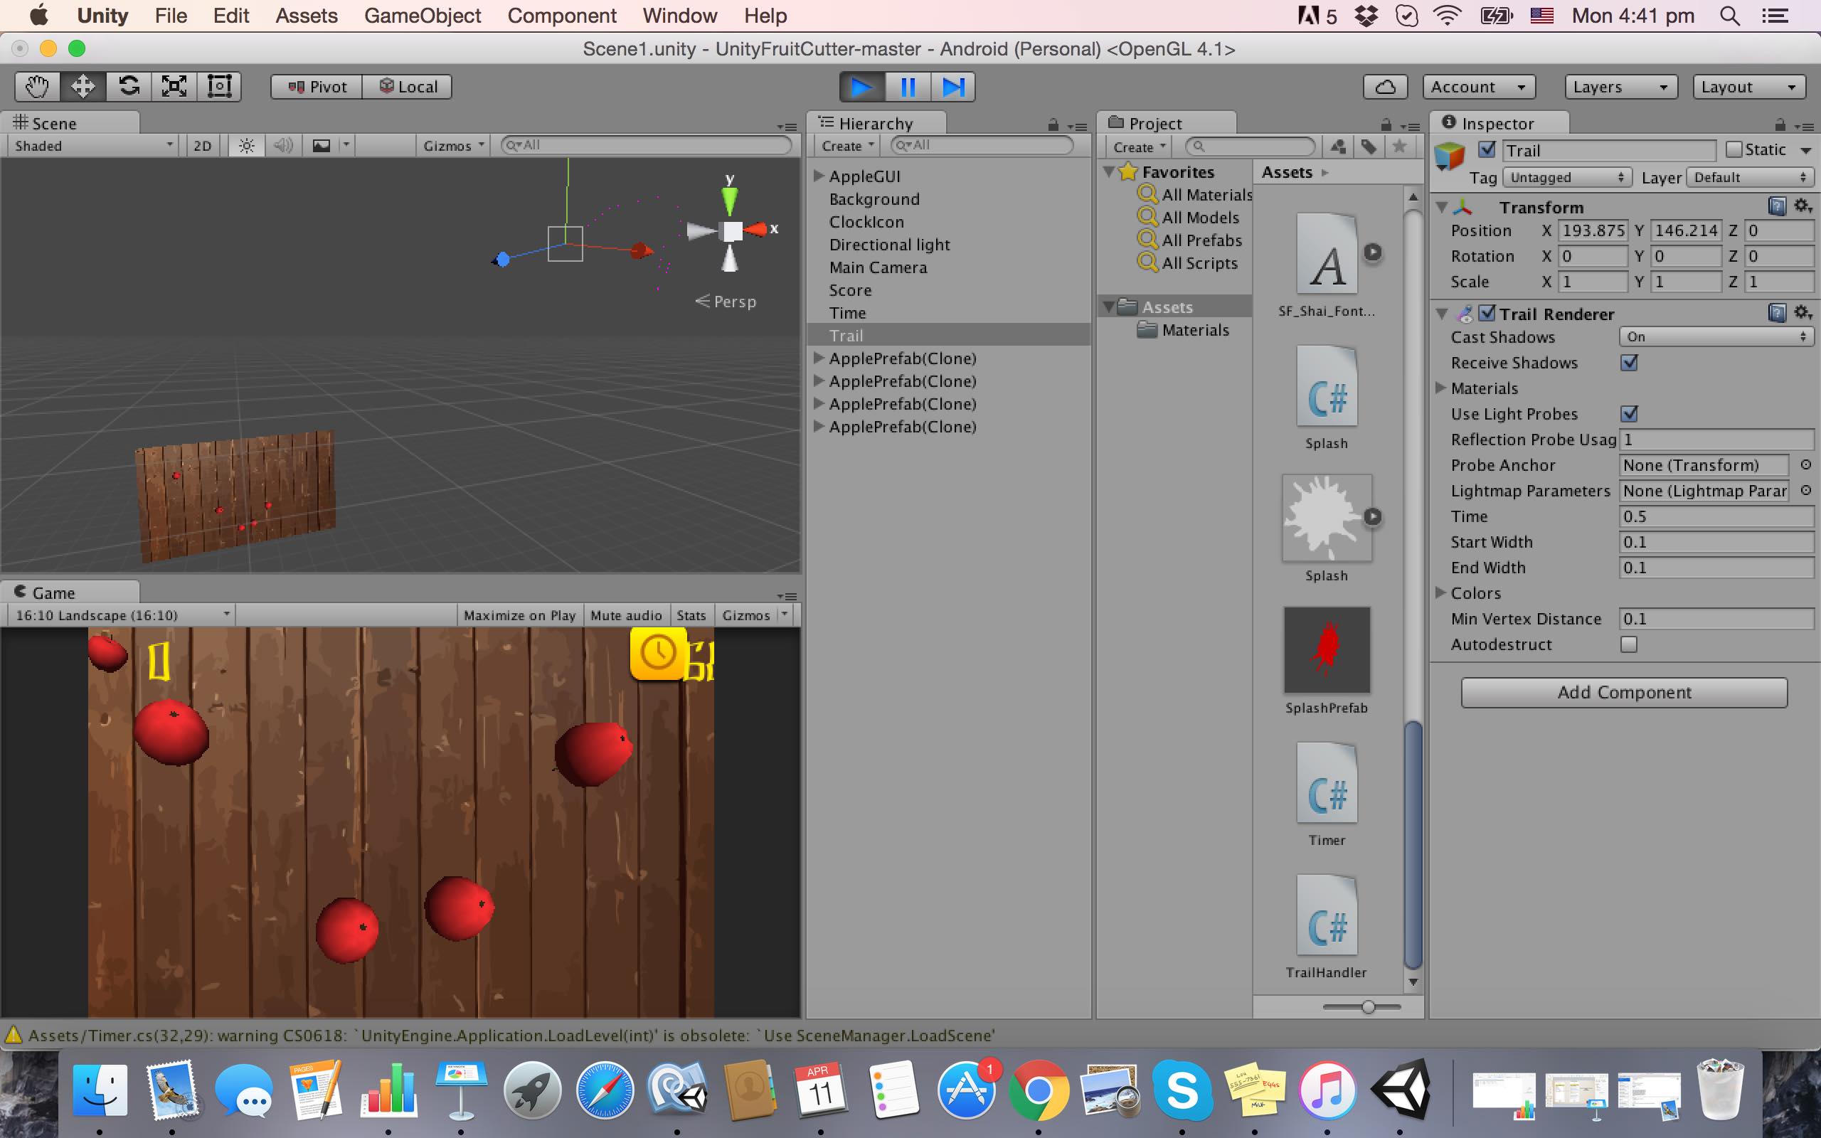This screenshot has height=1138, width=1821.
Task: Open the Component menu
Action: (561, 16)
